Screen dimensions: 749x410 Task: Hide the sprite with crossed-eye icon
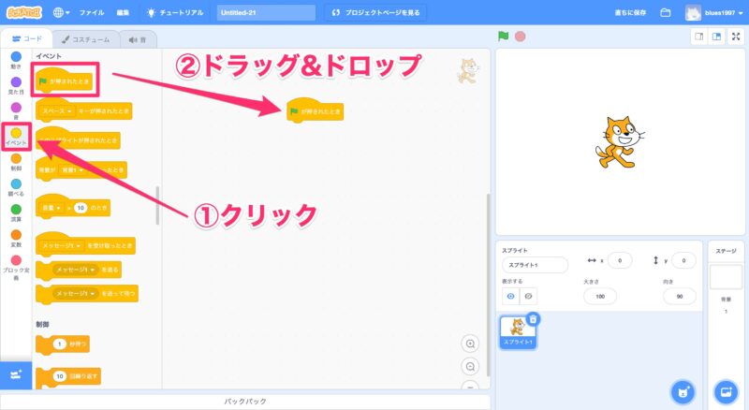coord(529,295)
